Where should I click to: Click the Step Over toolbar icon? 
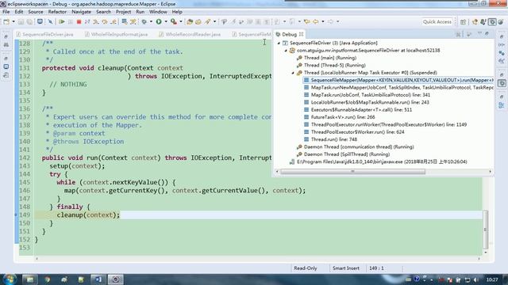click(x=105, y=21)
